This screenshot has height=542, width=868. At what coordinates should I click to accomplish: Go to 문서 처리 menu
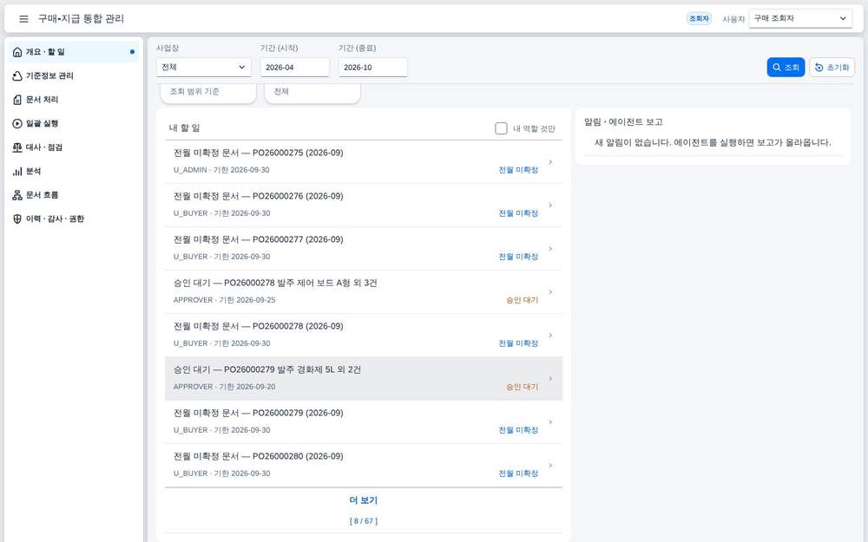(x=74, y=100)
